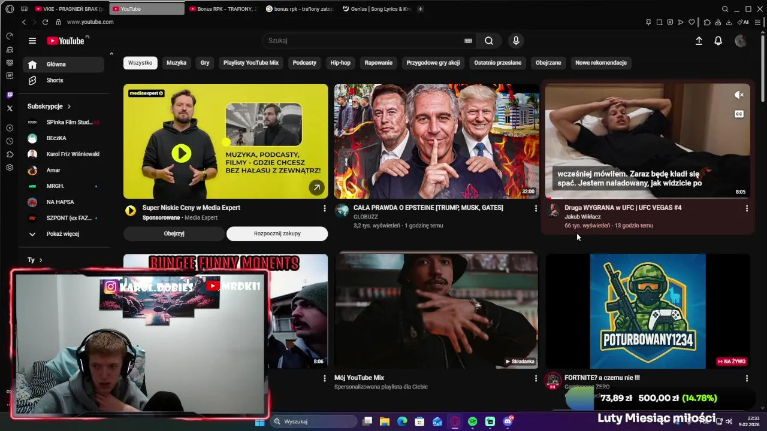Open Discord from the taskbar
The width and height of the screenshot is (767, 431).
[x=508, y=421]
